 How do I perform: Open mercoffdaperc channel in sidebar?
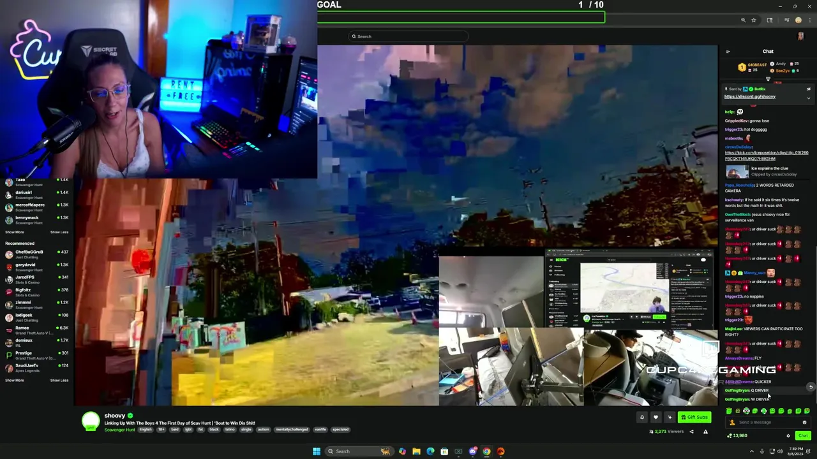point(37,207)
